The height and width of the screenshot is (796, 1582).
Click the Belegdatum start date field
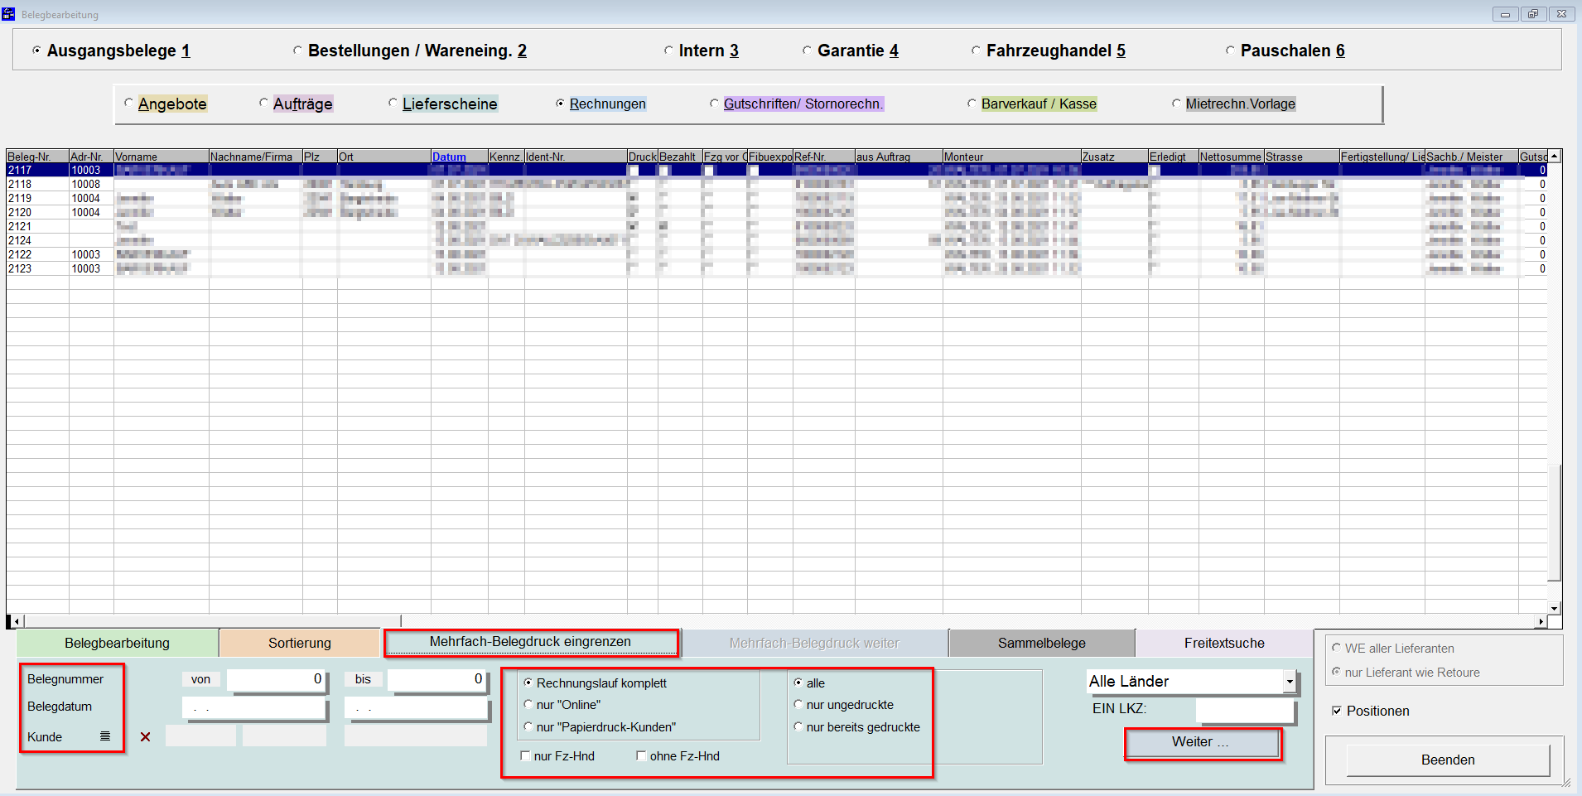tap(254, 708)
